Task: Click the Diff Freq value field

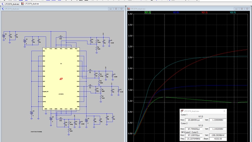Action: (x=194, y=139)
